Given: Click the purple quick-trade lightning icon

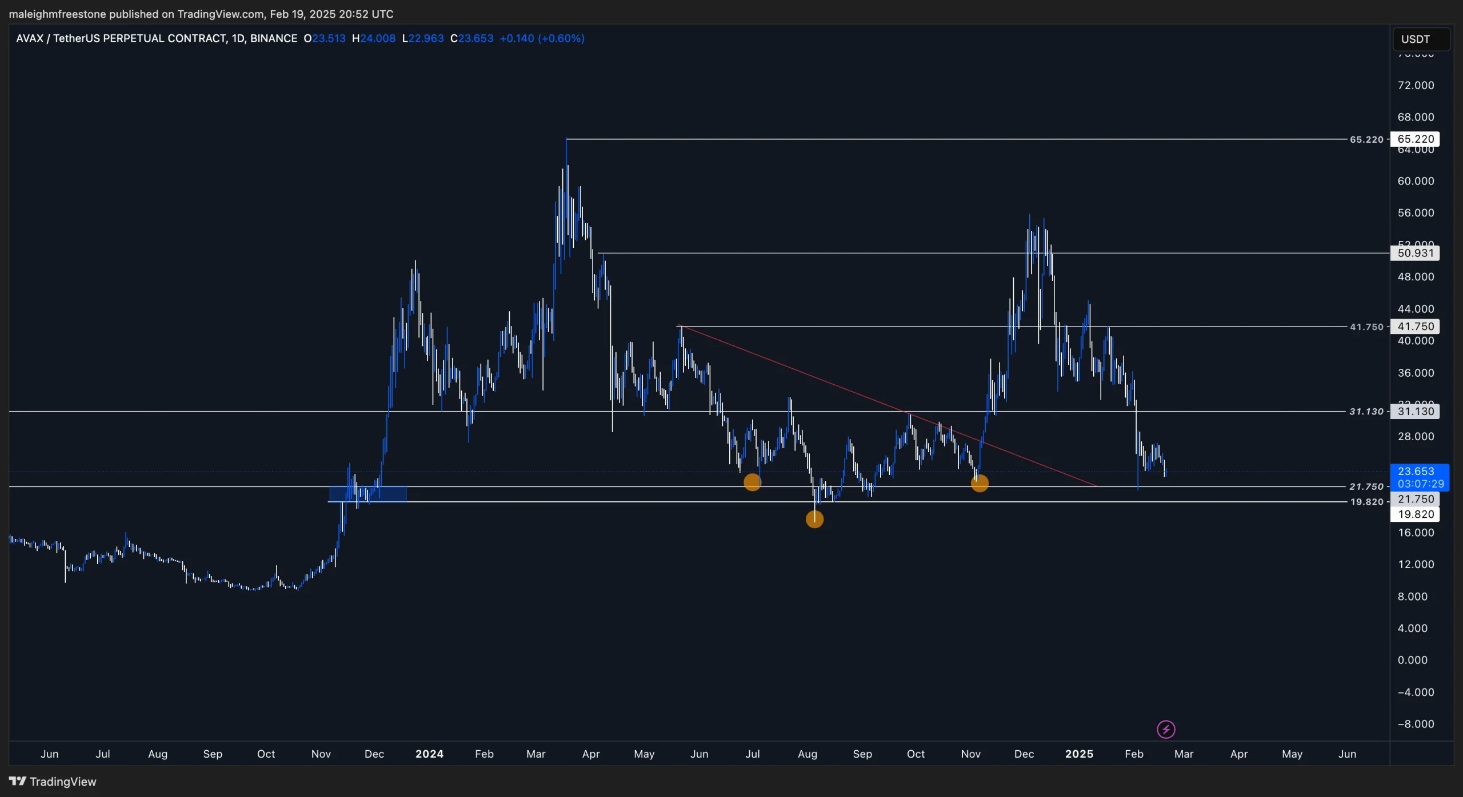Looking at the screenshot, I should tap(1166, 728).
